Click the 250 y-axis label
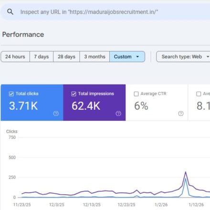Image resolution: width=210 pixels, height=210 pixels. 12,178
